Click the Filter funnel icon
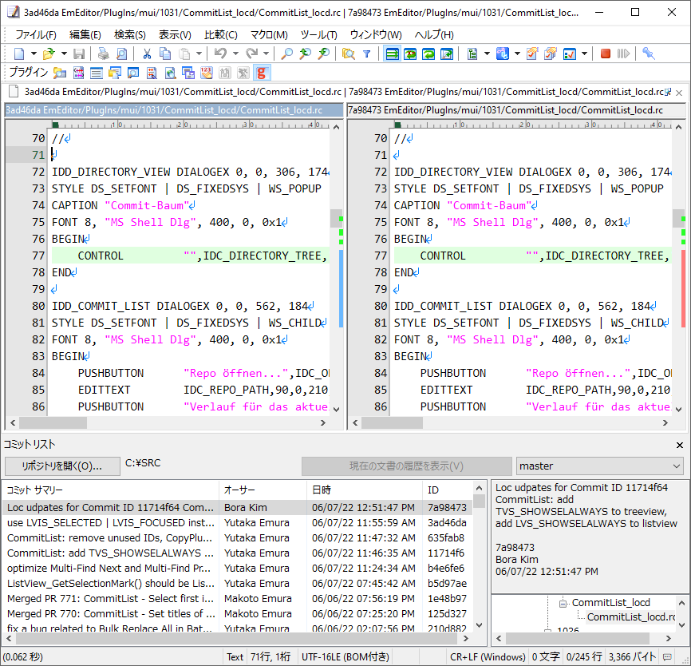The image size is (691, 666). pos(366,54)
